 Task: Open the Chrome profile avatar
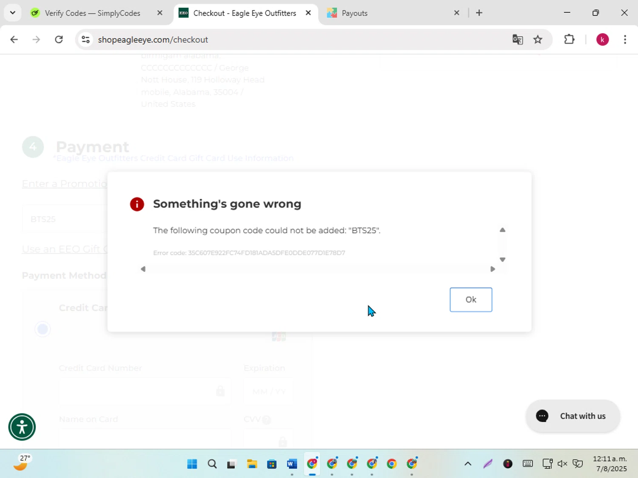pos(602,40)
